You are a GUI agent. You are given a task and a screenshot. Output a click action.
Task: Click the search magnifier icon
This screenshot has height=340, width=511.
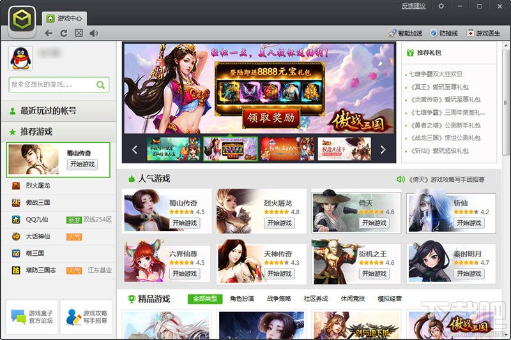[101, 85]
